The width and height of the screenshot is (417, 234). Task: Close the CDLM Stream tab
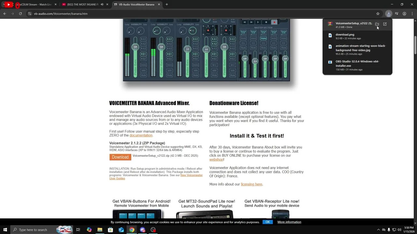point(55,5)
